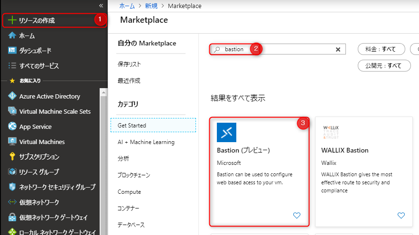Click Virtual Machine Scale Sets label text
Viewport: 419px width, 235px height.
tap(55, 111)
